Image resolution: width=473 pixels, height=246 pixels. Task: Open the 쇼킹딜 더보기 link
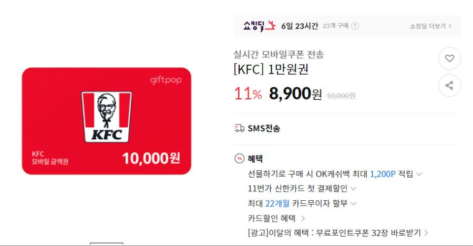(x=430, y=26)
